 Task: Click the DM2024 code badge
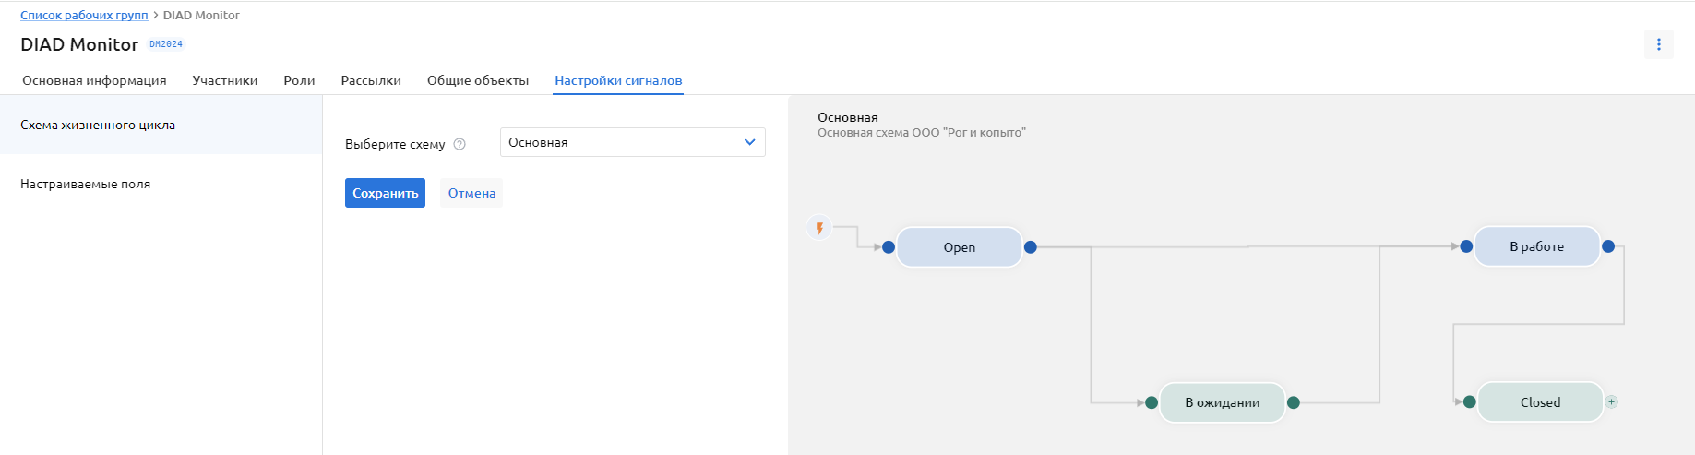pyautogui.click(x=166, y=44)
